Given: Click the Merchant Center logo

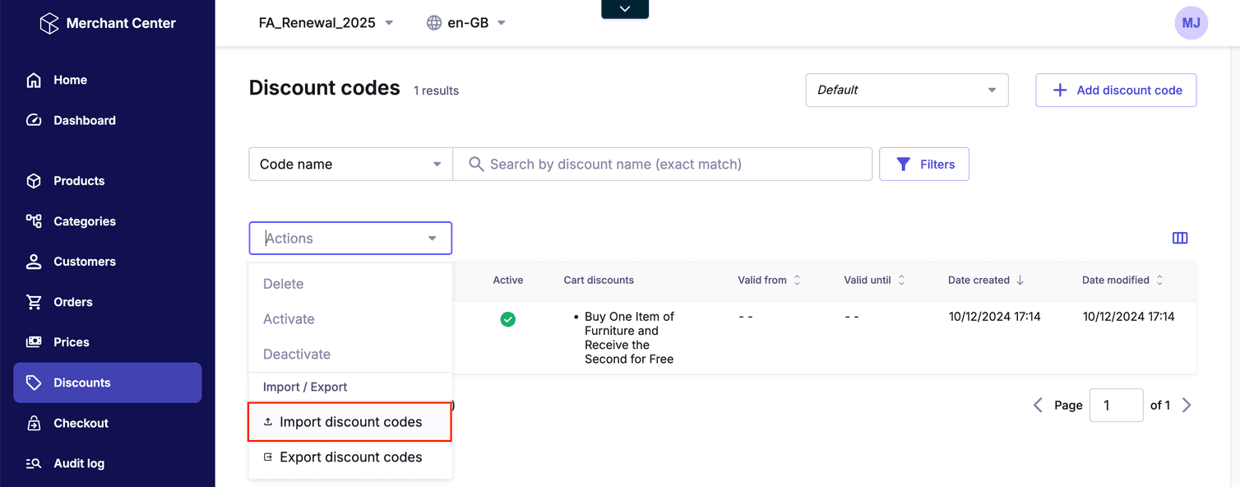Looking at the screenshot, I should tap(105, 23).
